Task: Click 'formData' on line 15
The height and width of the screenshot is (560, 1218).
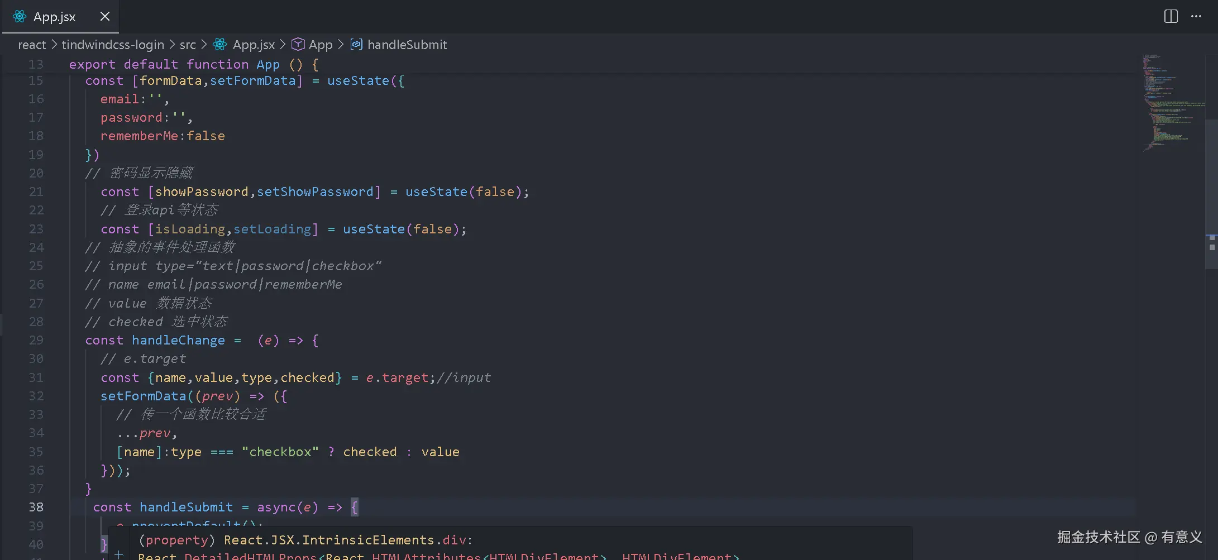Action: pos(170,81)
